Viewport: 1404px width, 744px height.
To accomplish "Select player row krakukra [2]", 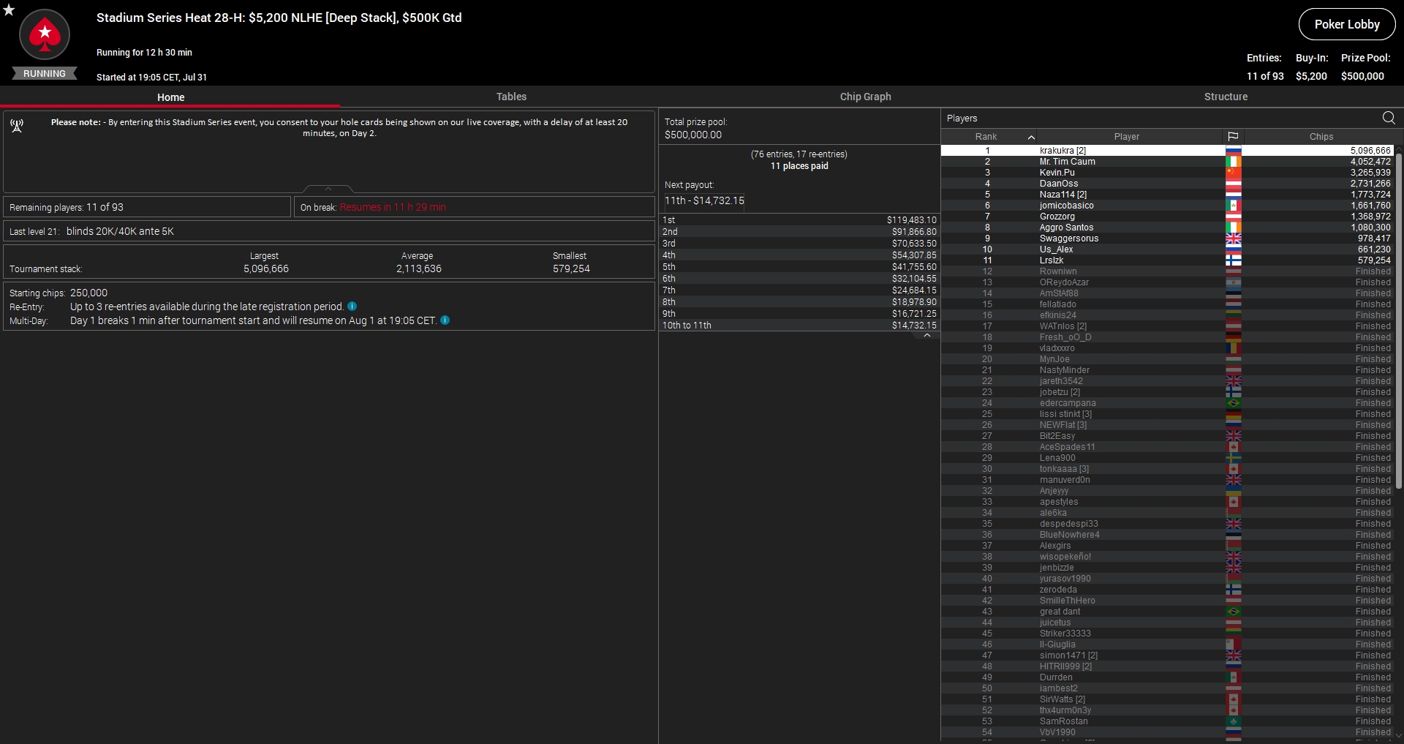I will (1168, 151).
